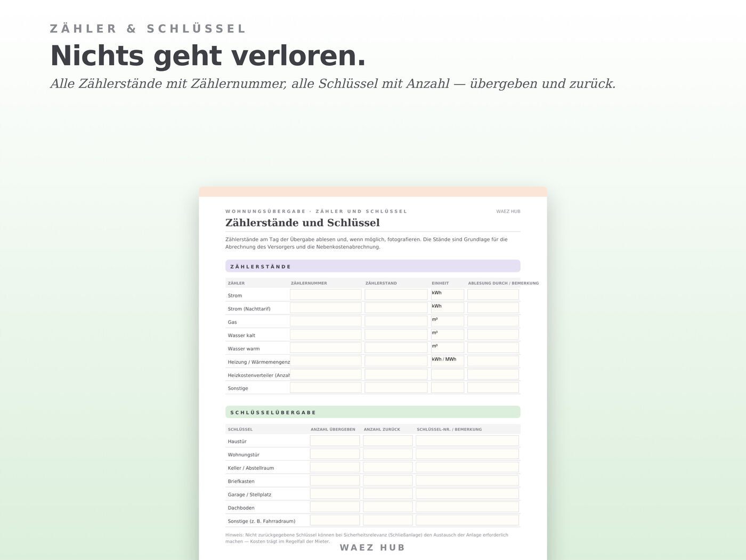The height and width of the screenshot is (560, 746).
Task: Select the Bemerkung field for Haustür
Action: (x=467, y=441)
